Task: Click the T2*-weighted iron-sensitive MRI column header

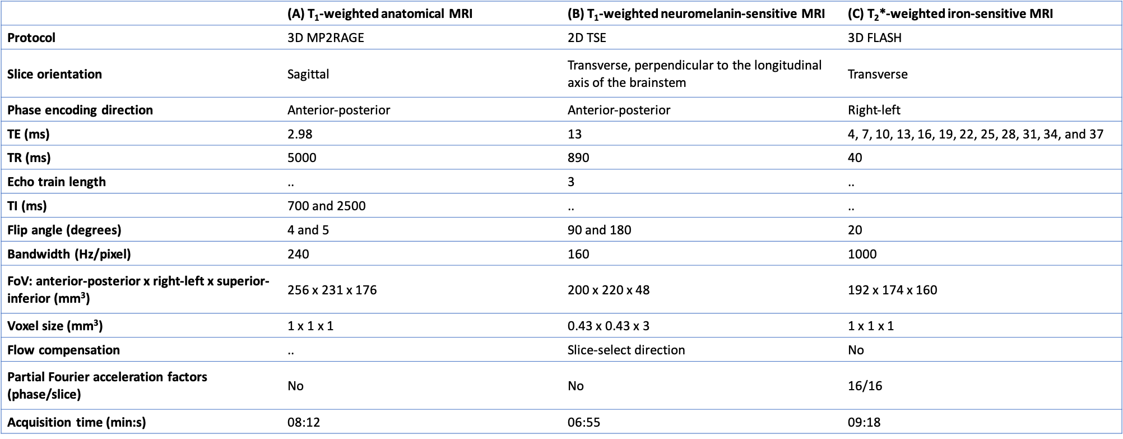Action: pyautogui.click(x=950, y=14)
